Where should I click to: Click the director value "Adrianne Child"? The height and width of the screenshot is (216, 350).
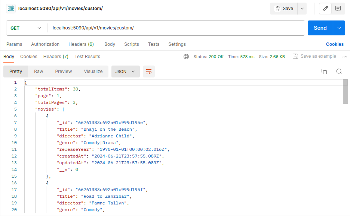[110, 136]
